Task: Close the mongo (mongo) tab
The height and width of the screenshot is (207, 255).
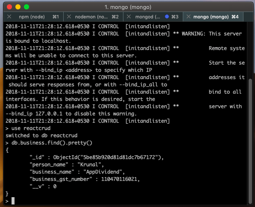Action: pyautogui.click(x=188, y=17)
